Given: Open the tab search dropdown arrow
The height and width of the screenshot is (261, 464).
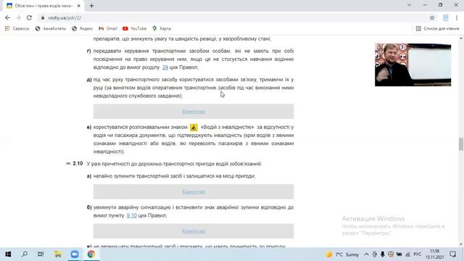Looking at the screenshot, I should (409, 5).
